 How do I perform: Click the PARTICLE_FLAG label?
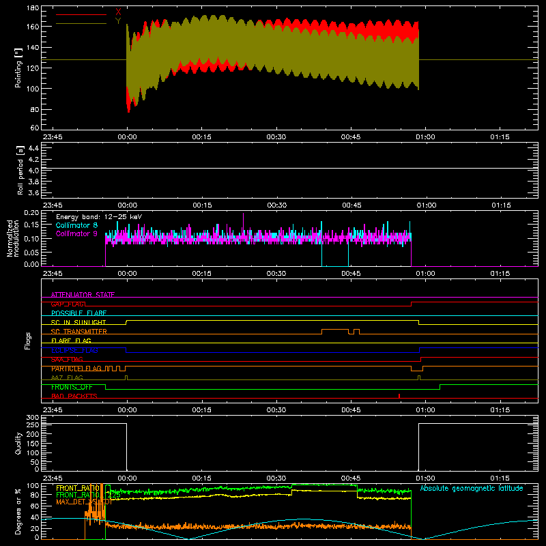[x=76, y=369]
